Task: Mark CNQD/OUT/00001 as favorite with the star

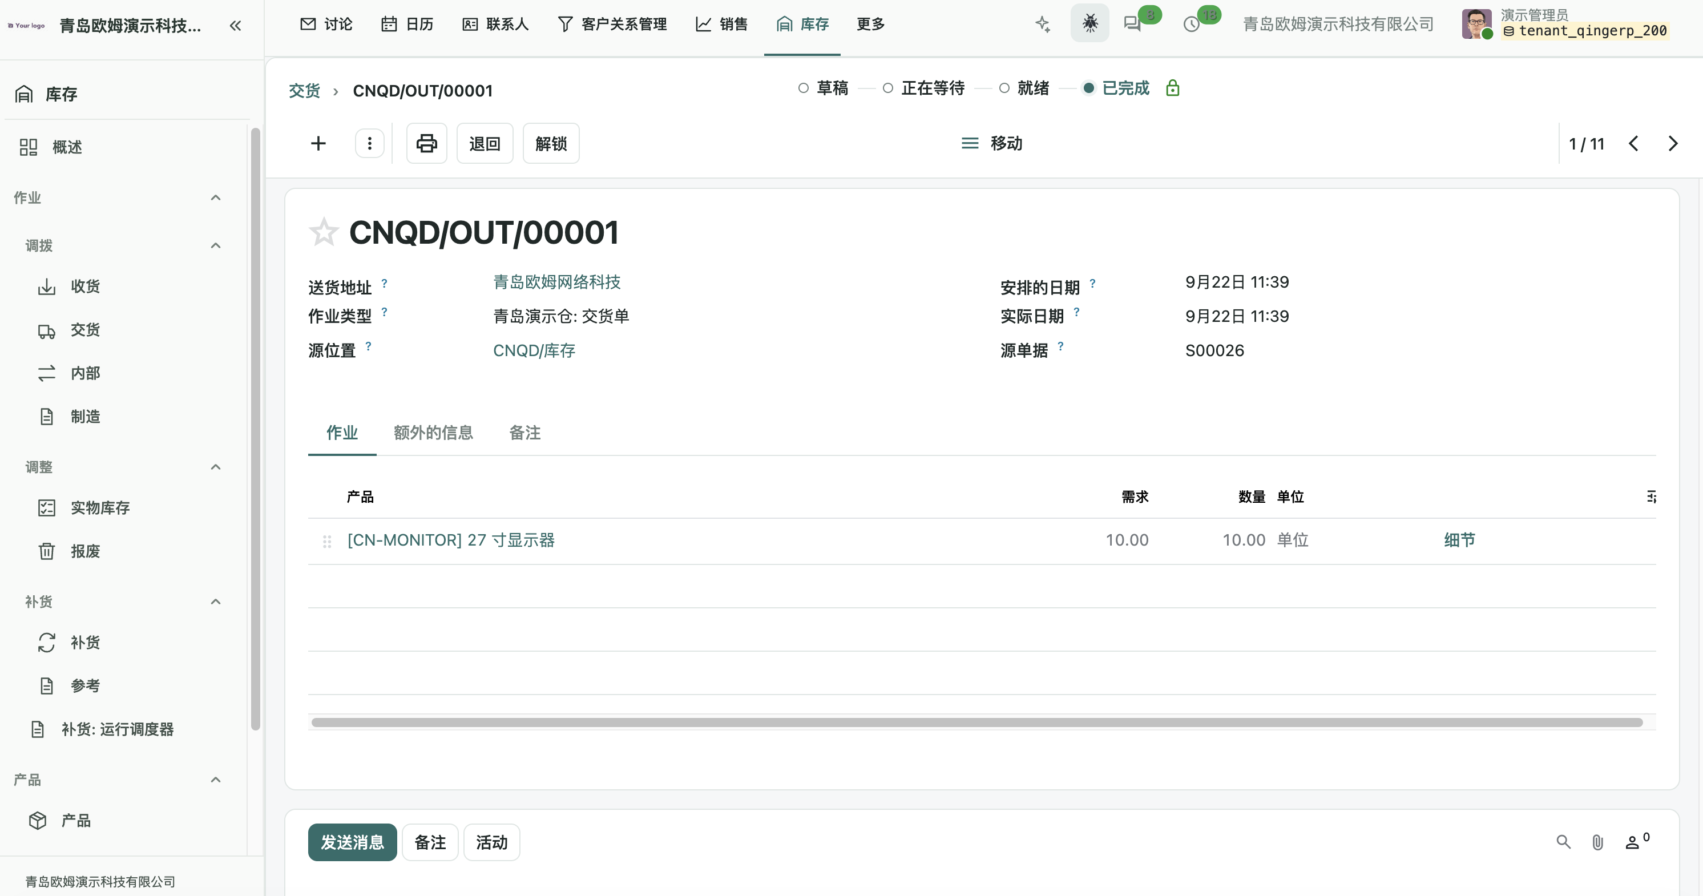Action: pos(323,232)
